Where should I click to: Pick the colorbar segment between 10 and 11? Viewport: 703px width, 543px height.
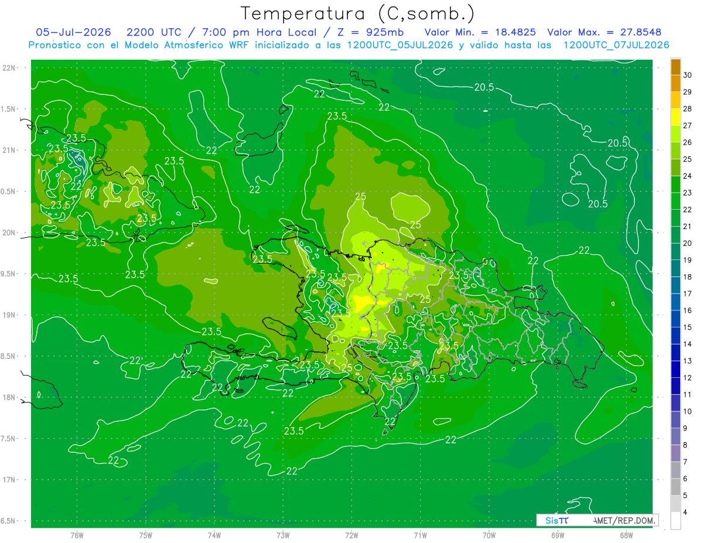pos(675,403)
